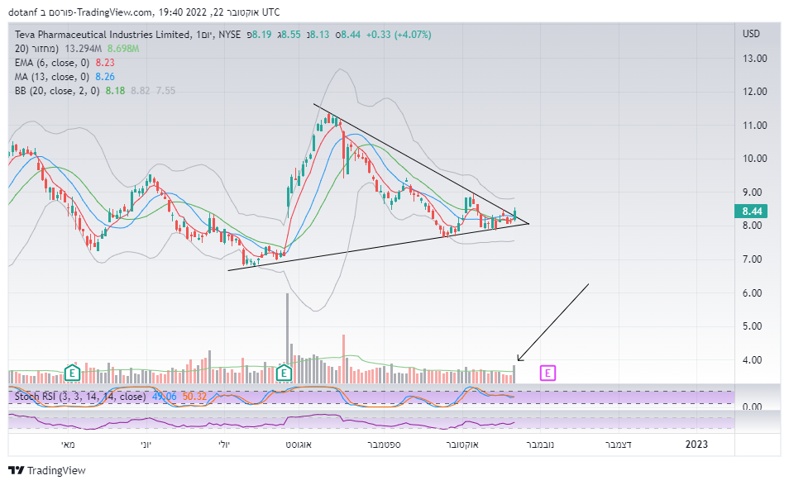Click the נובמבר month label on time axis

tap(540, 445)
